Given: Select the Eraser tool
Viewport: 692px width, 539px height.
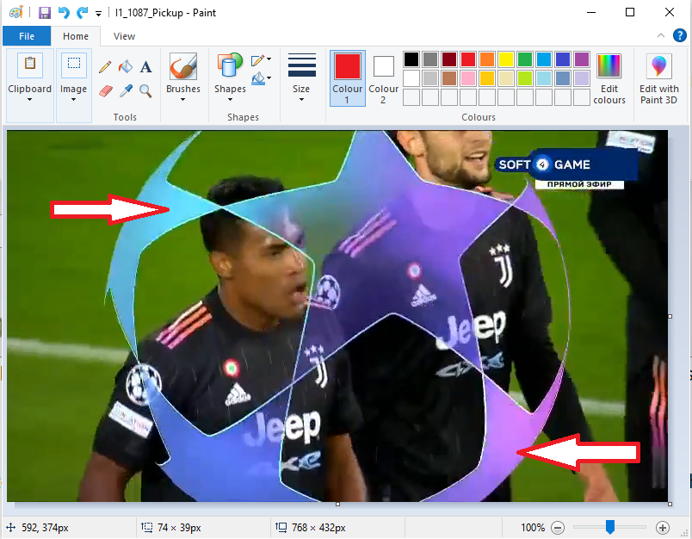Looking at the screenshot, I should 106,90.
